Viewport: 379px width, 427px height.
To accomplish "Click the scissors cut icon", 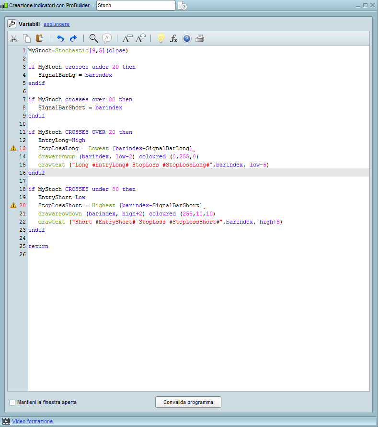I will tap(14, 39).
